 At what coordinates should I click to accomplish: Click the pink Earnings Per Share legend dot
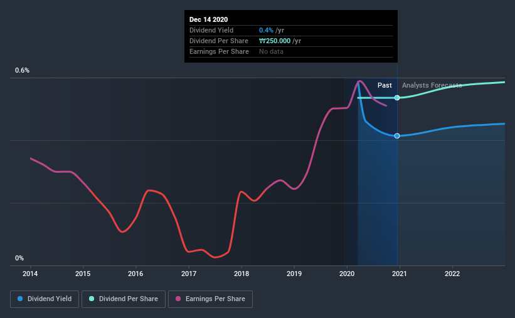(178, 299)
